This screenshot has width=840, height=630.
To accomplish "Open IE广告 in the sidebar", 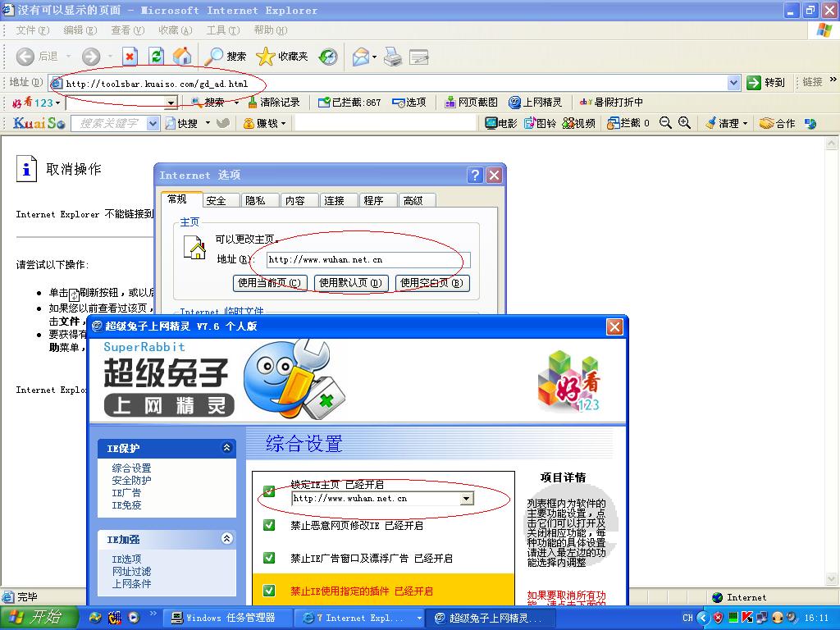I will (126, 493).
